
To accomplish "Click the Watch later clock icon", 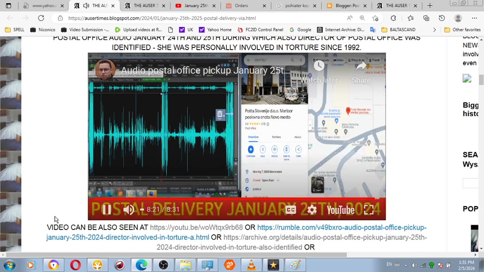I will pyautogui.click(x=319, y=65).
